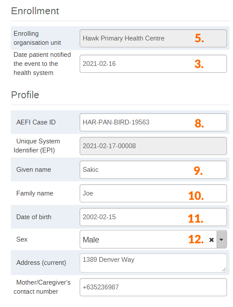Edit Mother/Caregiver's contact number field

[153, 287]
